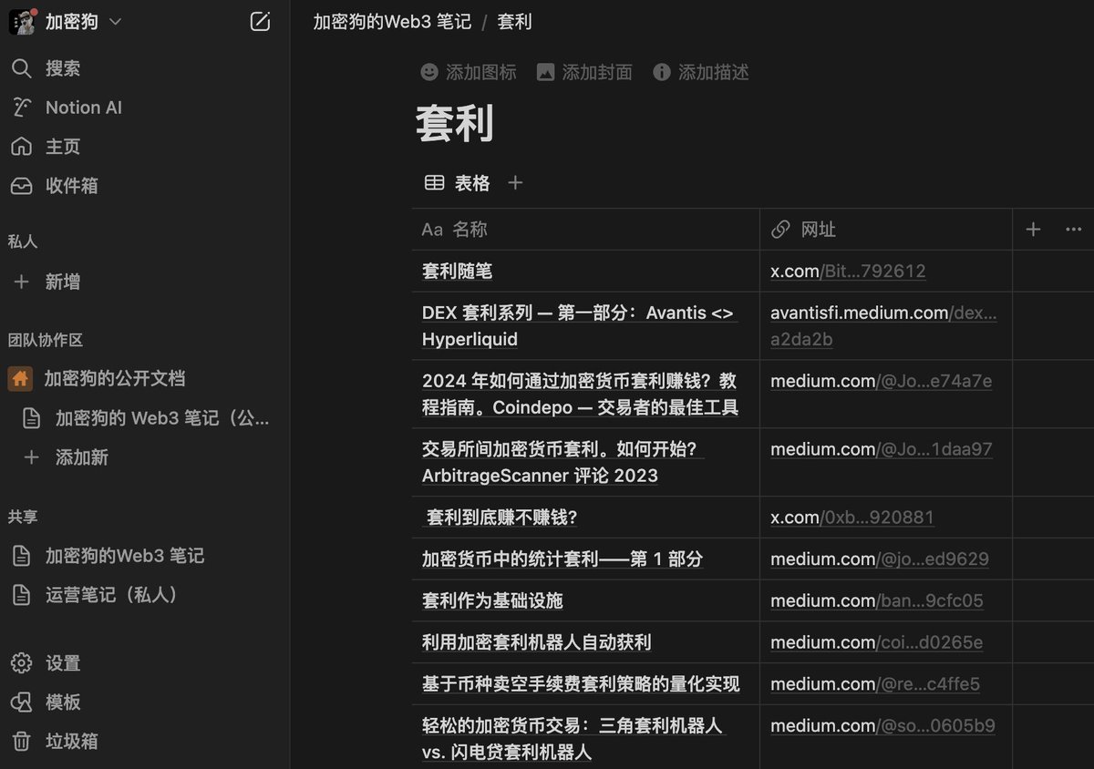
Task: Click the 私人 section header
Action: [23, 241]
